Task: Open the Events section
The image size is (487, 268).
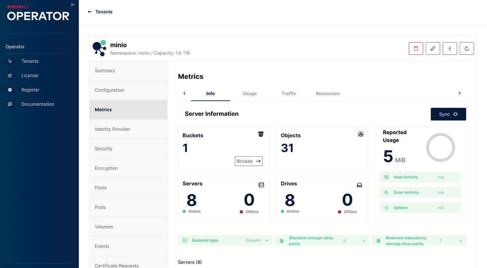Action: (129, 246)
